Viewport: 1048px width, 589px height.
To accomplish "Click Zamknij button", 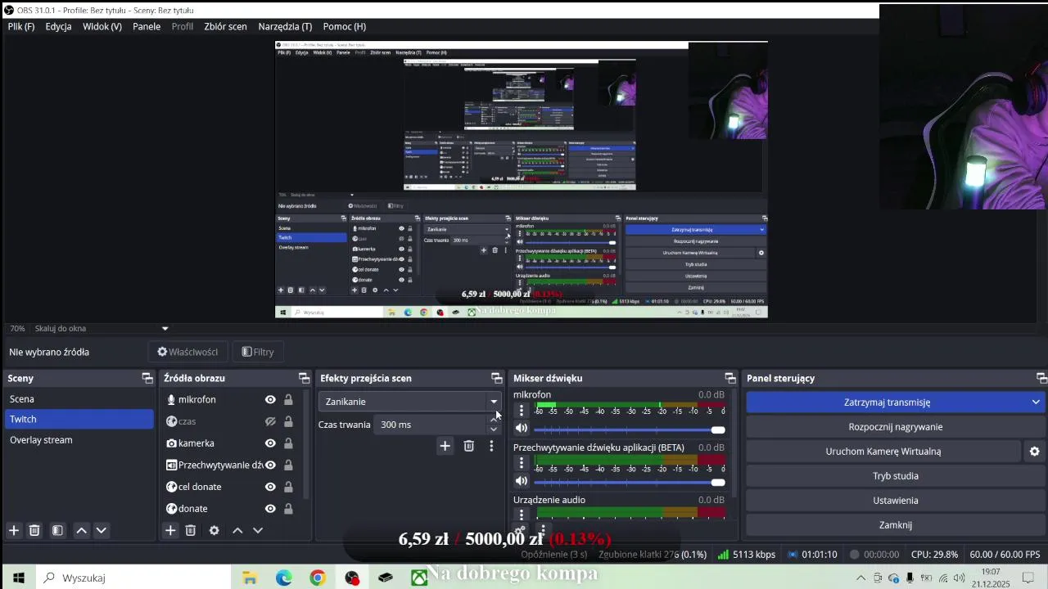I will tap(896, 525).
